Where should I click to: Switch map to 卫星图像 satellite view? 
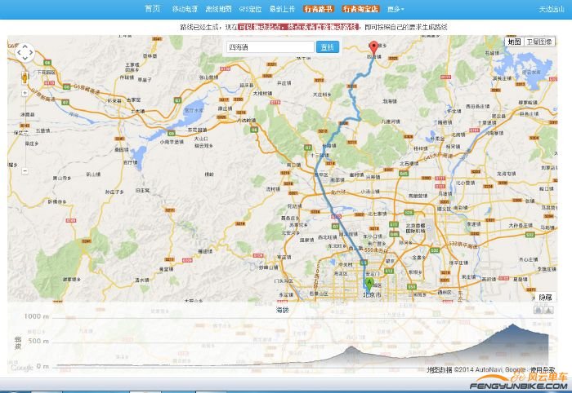tap(539, 42)
